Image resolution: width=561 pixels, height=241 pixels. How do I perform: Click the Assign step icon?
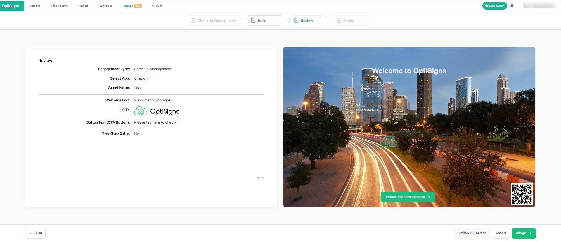point(339,21)
